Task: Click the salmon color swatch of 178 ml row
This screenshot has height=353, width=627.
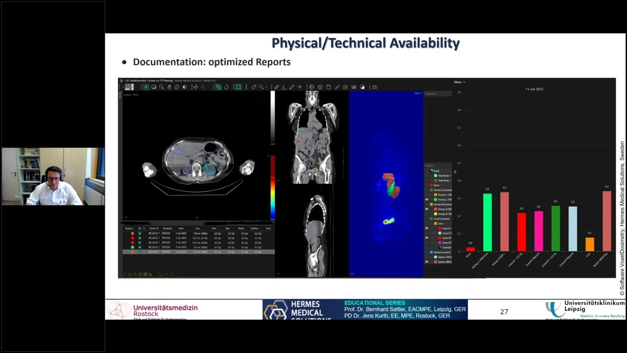Action: [x=132, y=233]
